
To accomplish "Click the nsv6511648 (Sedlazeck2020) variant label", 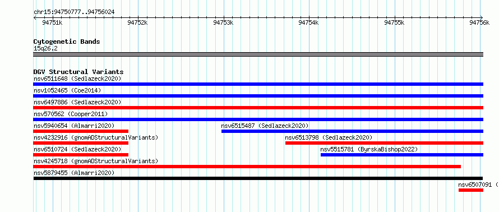I will (x=77, y=79).
